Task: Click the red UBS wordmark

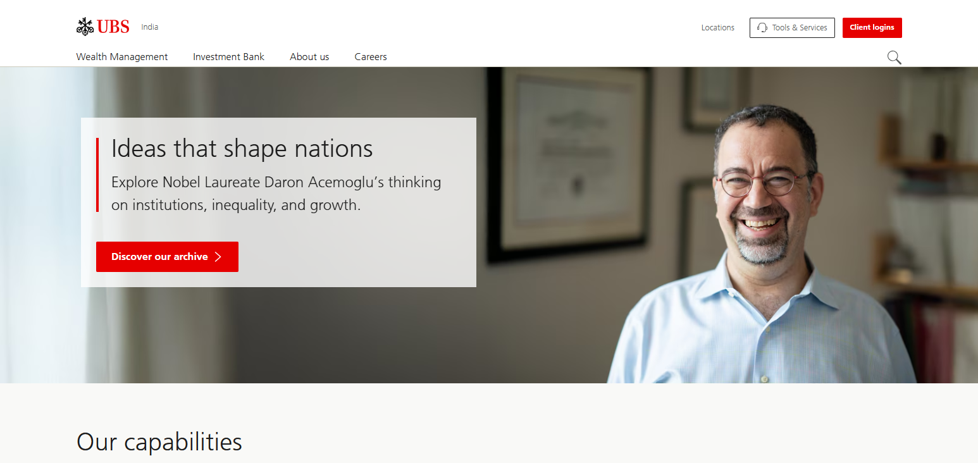Action: [x=113, y=27]
